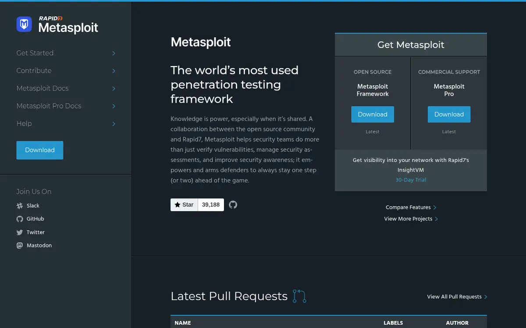Click the AUTHOR column header
This screenshot has width=526, height=328.
tap(457, 323)
